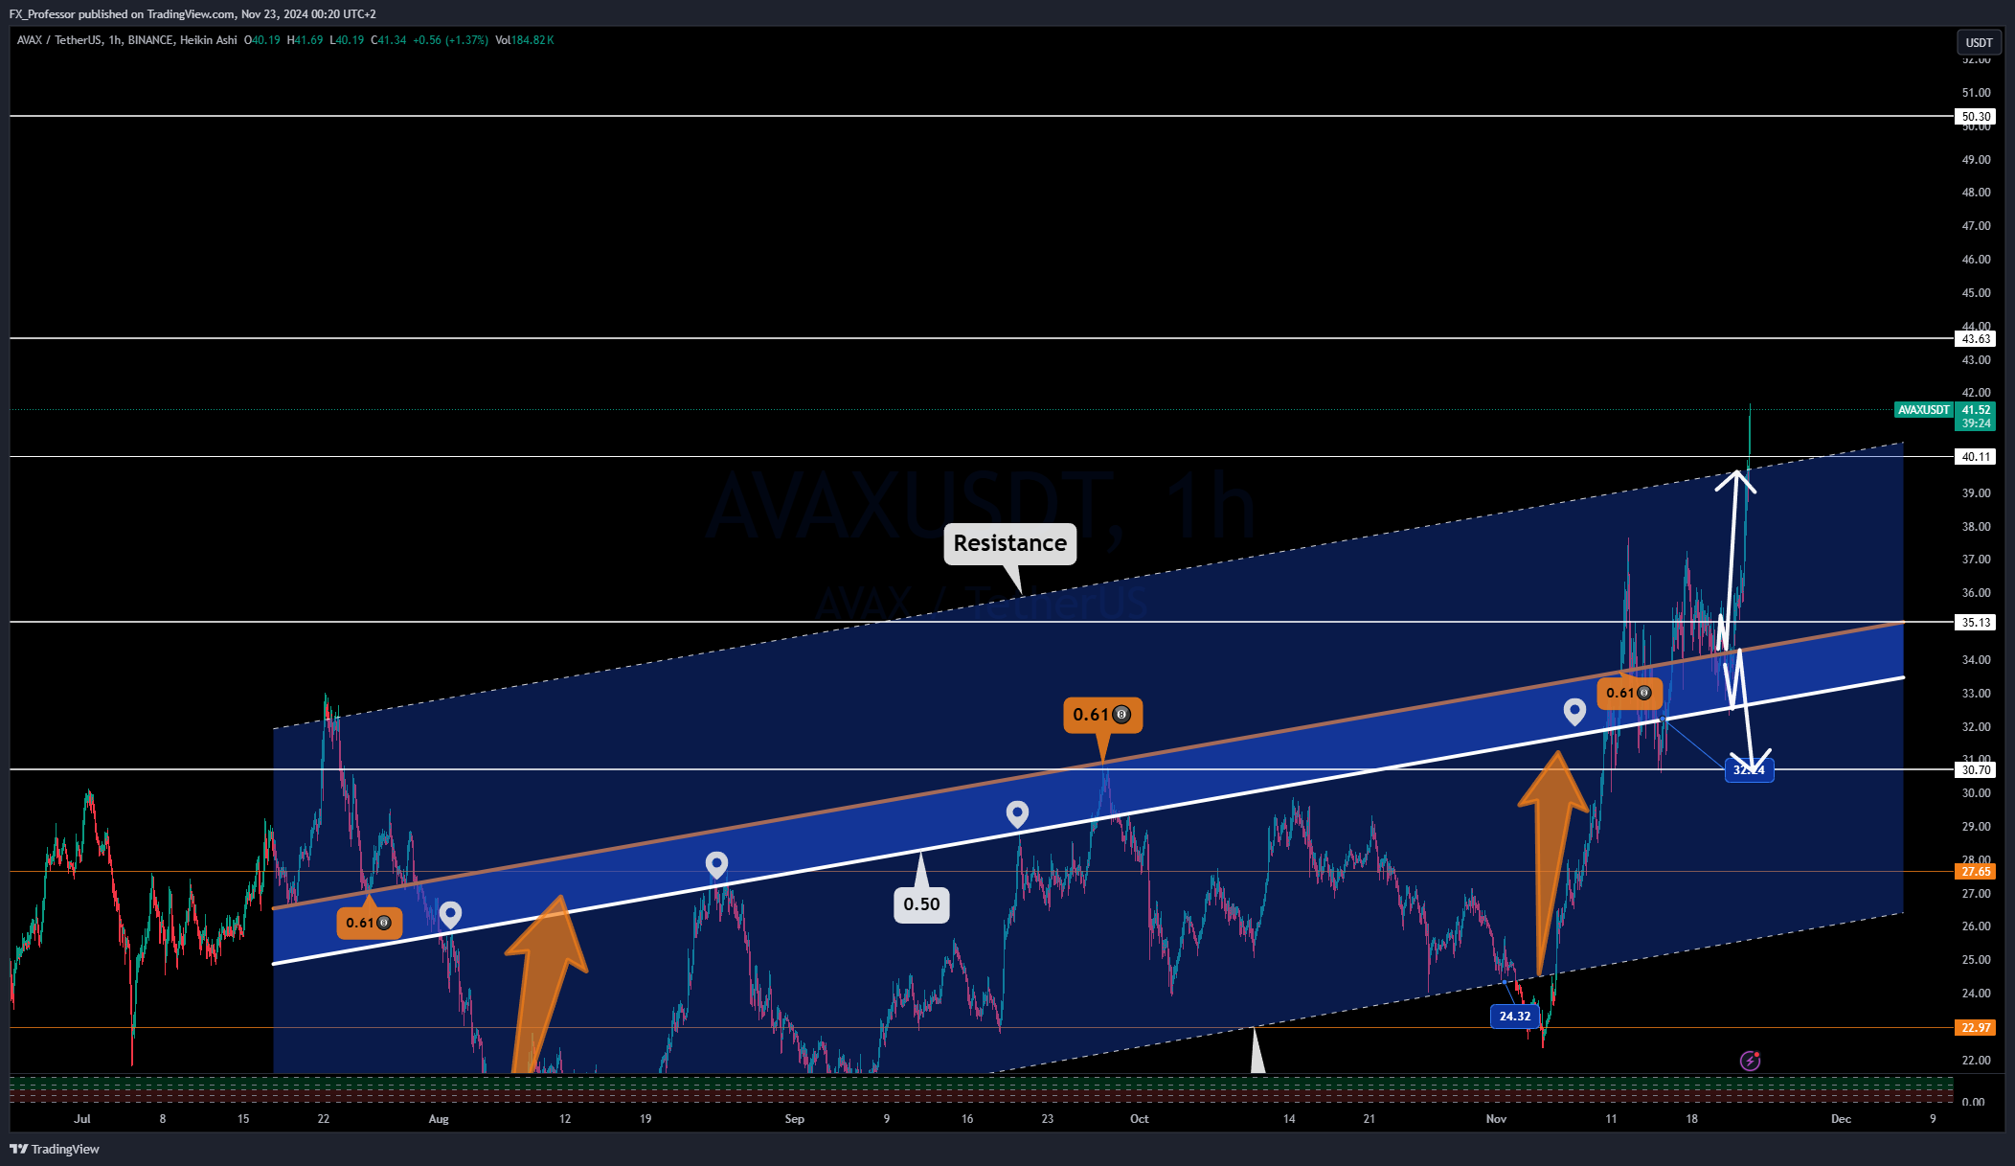
Task: Select the large orange arrow in November
Action: click(x=1552, y=862)
